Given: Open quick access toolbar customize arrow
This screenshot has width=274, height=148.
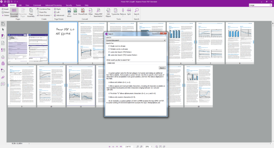Looking at the screenshot, I should coord(17,2).
